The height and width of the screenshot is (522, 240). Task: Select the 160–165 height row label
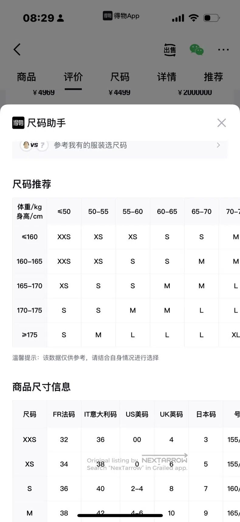29,261
